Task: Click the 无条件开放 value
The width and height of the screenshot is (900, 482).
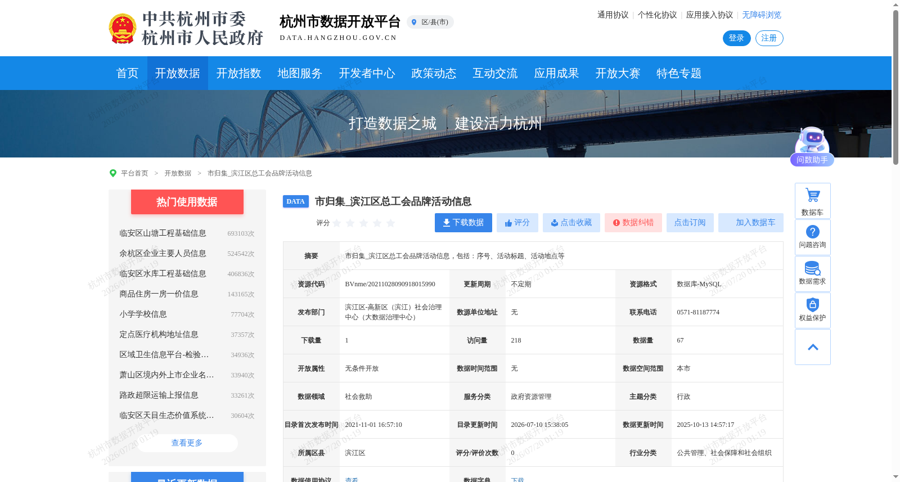Action: pos(362,368)
